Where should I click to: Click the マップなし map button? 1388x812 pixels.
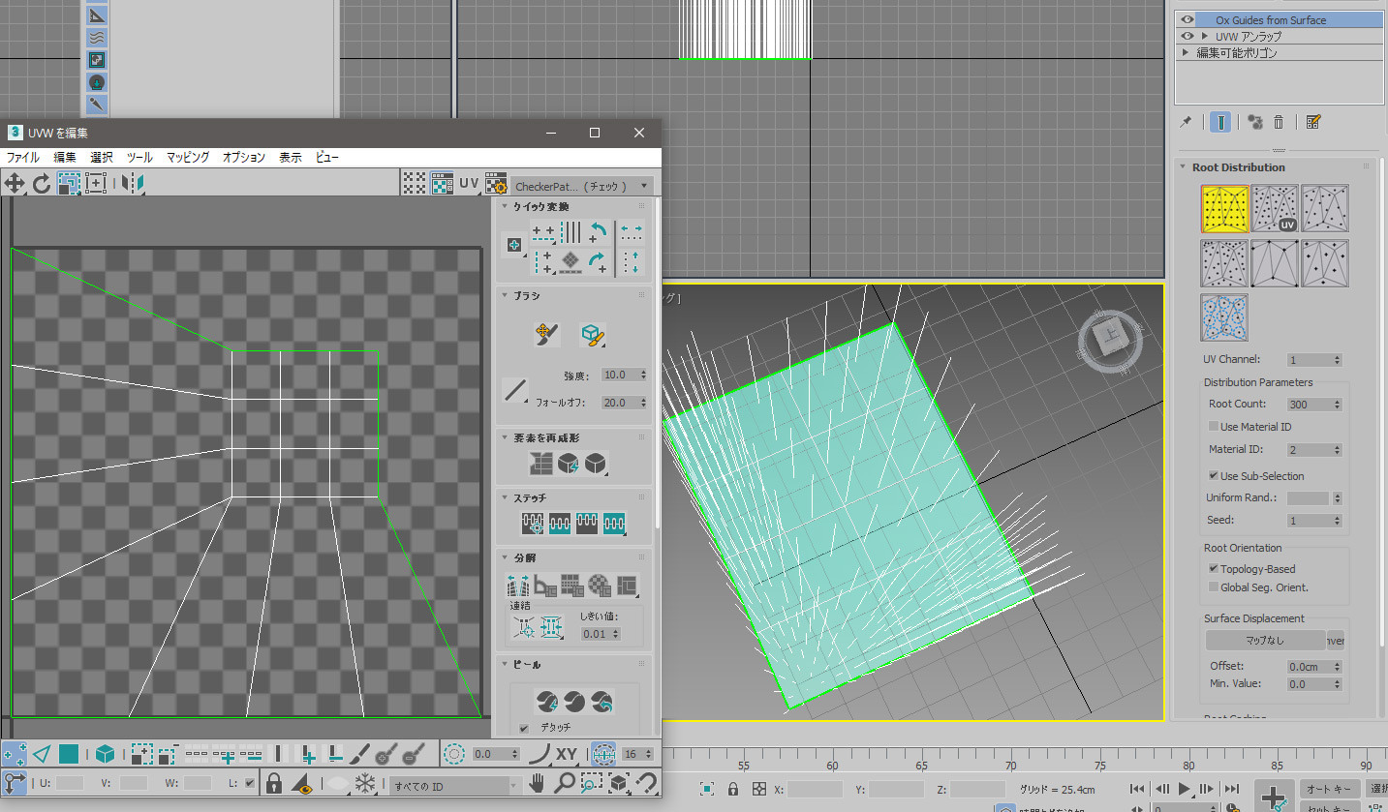click(1265, 641)
